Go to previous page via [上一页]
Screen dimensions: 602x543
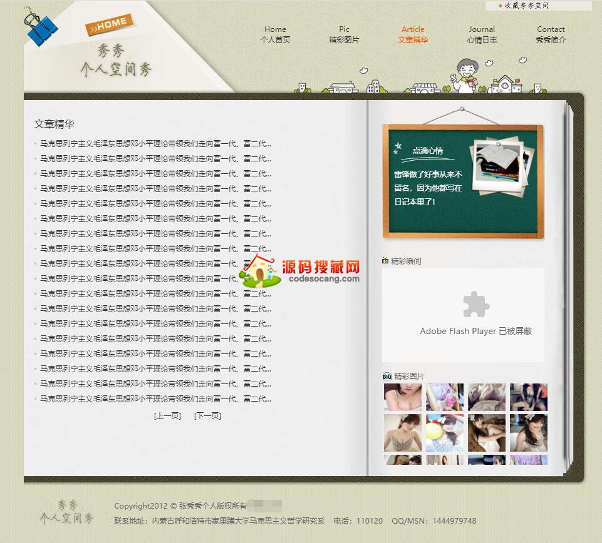(x=167, y=416)
